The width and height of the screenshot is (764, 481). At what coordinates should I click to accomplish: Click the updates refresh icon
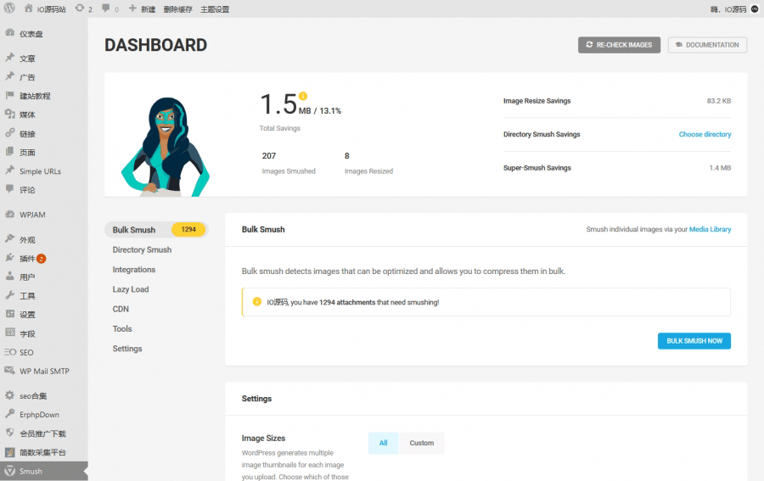80,8
